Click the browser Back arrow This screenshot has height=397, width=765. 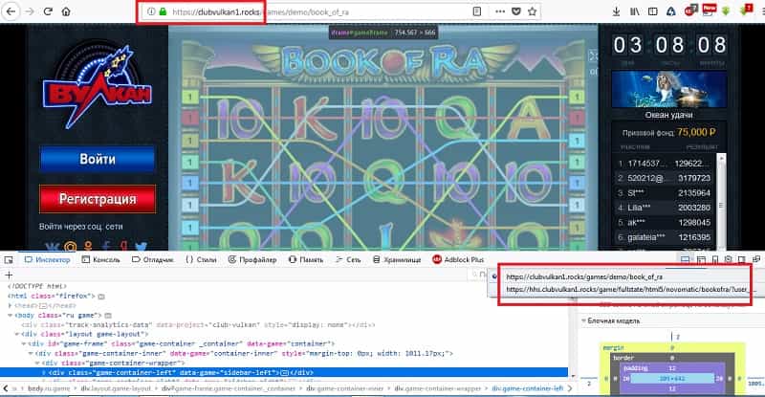pos(10,11)
